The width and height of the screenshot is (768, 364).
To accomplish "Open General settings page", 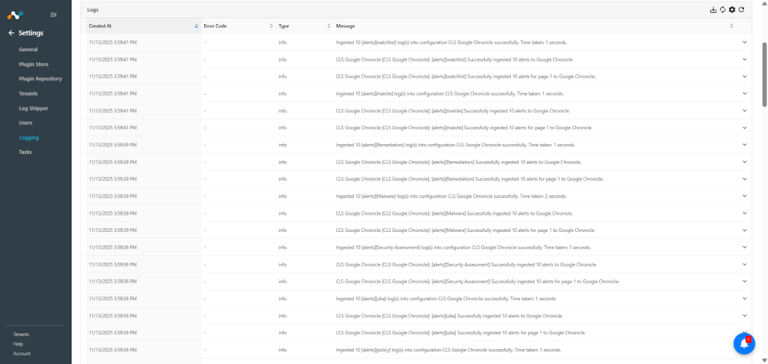I will [28, 50].
